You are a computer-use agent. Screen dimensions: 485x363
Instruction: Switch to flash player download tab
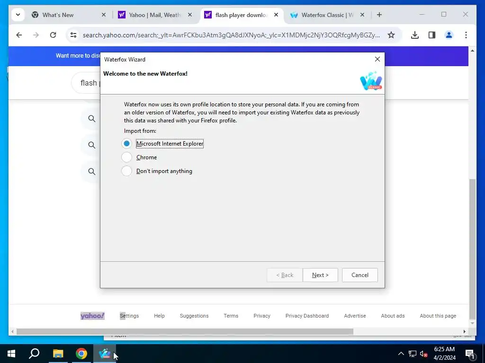(x=241, y=15)
